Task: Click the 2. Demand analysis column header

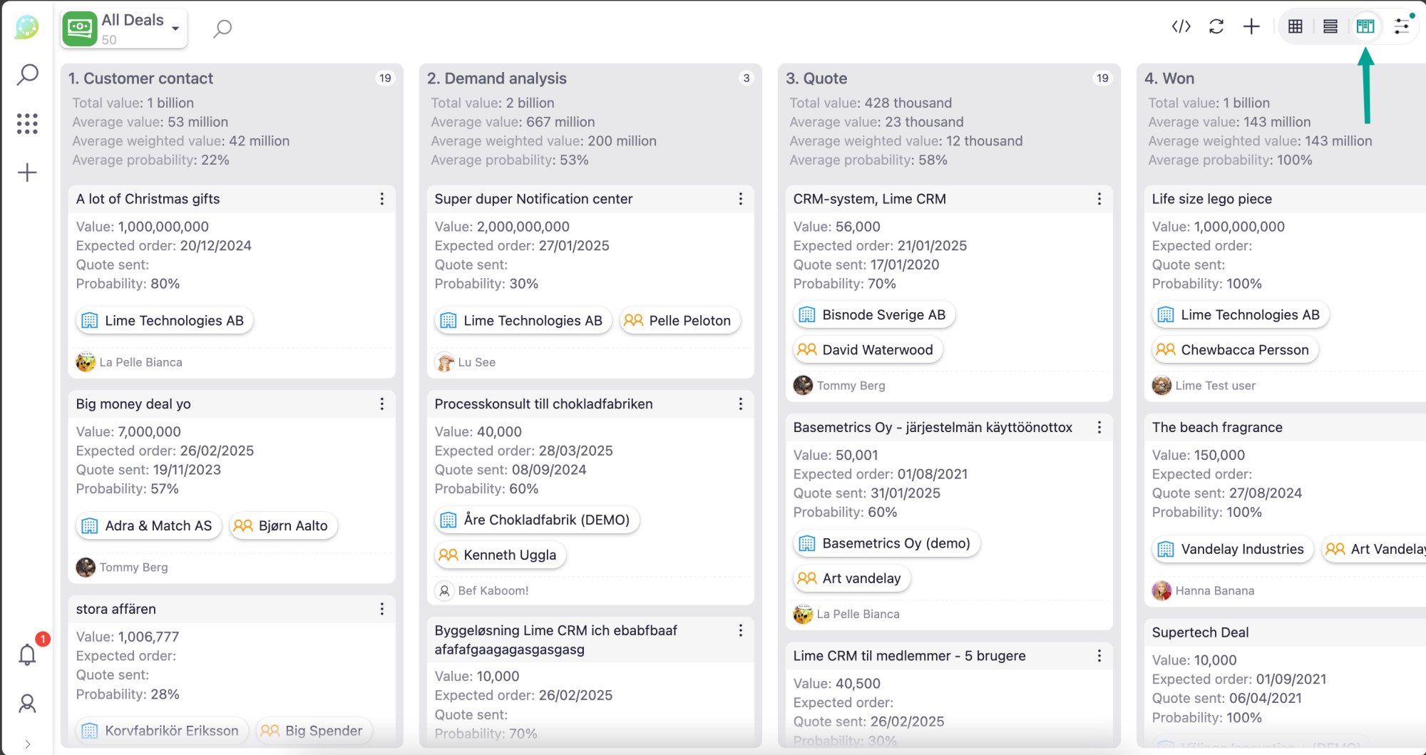Action: click(497, 78)
